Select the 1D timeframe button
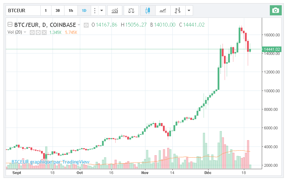 pyautogui.click(x=84, y=10)
